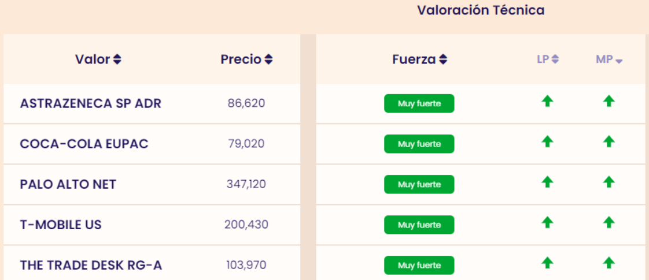The image size is (649, 280).
Task: Click T-MOBILE US LP up arrow
Action: [x=547, y=222]
